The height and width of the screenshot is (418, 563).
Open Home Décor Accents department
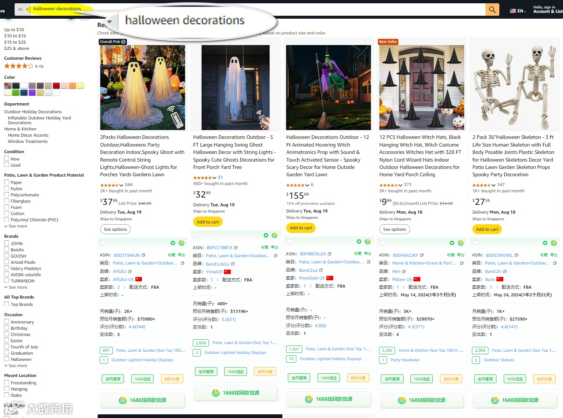pyautogui.click(x=28, y=135)
